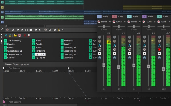Click blue pre/post fader icon on channel 3
The width and height of the screenshot is (171, 106).
pos(130,58)
